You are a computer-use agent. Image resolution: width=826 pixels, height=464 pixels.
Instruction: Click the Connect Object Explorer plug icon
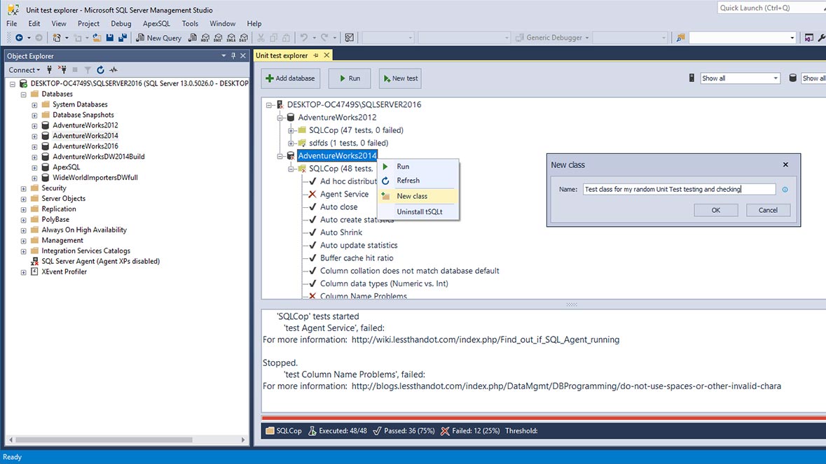click(x=50, y=69)
